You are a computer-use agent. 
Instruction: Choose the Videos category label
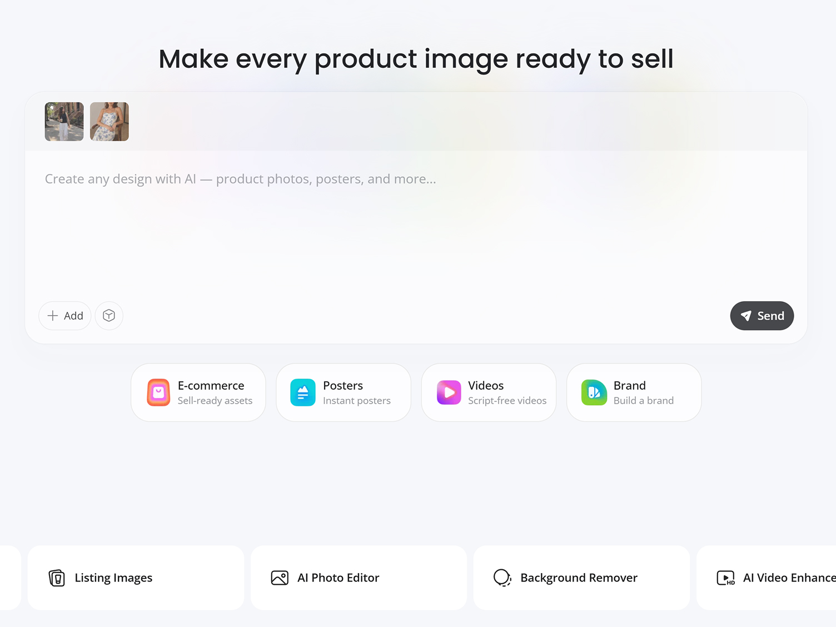[x=486, y=386]
